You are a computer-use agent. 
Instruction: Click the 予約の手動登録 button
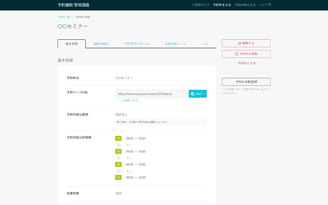pyautogui.click(x=246, y=82)
